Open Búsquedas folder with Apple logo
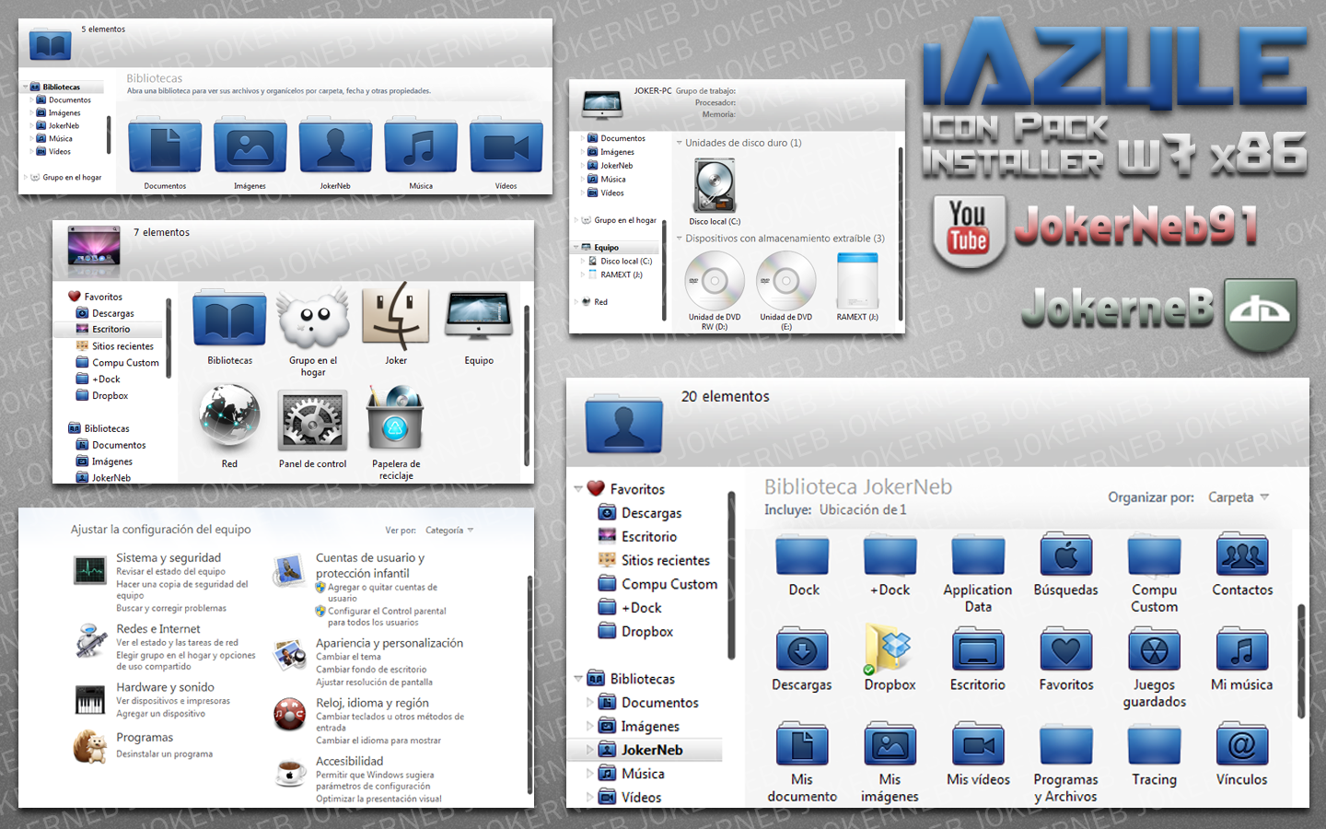 [x=1066, y=555]
